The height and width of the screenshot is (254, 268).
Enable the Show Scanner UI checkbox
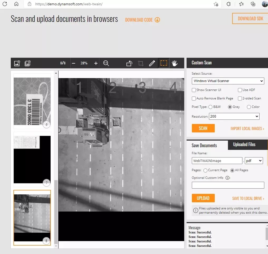tap(194, 90)
